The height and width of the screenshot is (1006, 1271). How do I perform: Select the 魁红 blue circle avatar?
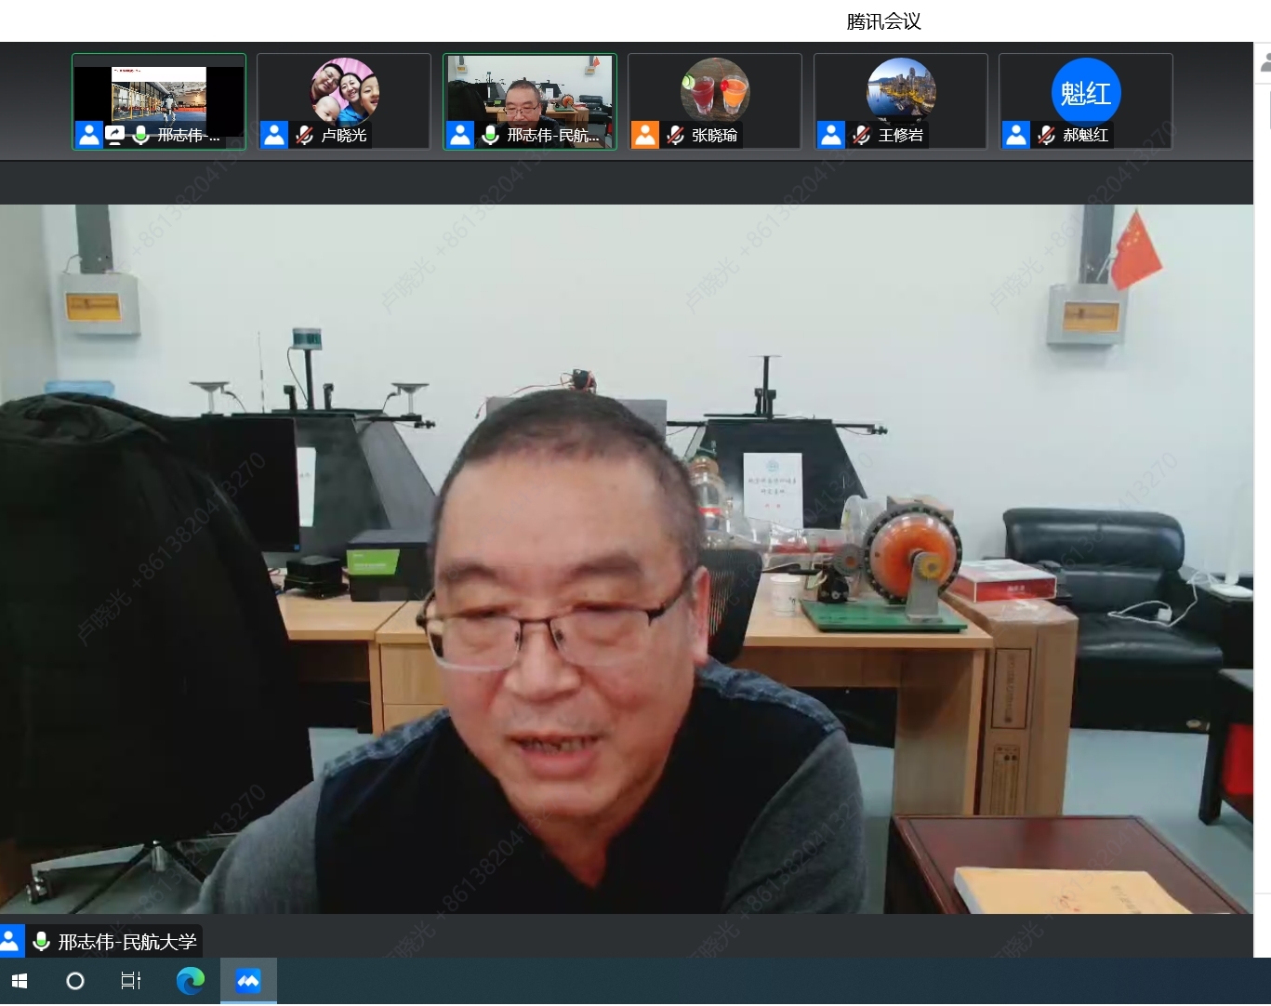1085,91
